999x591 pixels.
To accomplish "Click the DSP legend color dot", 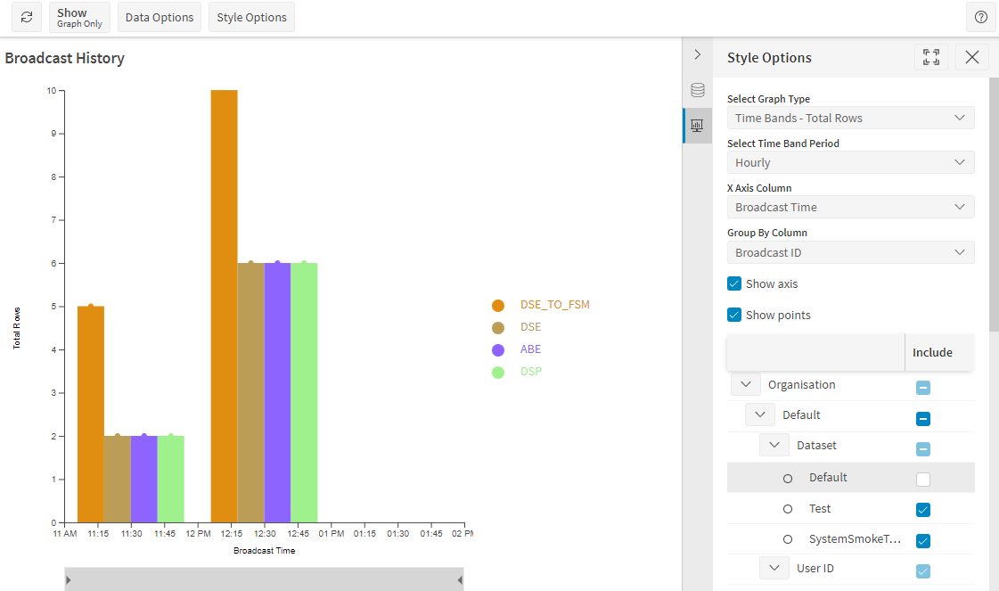I will [x=498, y=373].
